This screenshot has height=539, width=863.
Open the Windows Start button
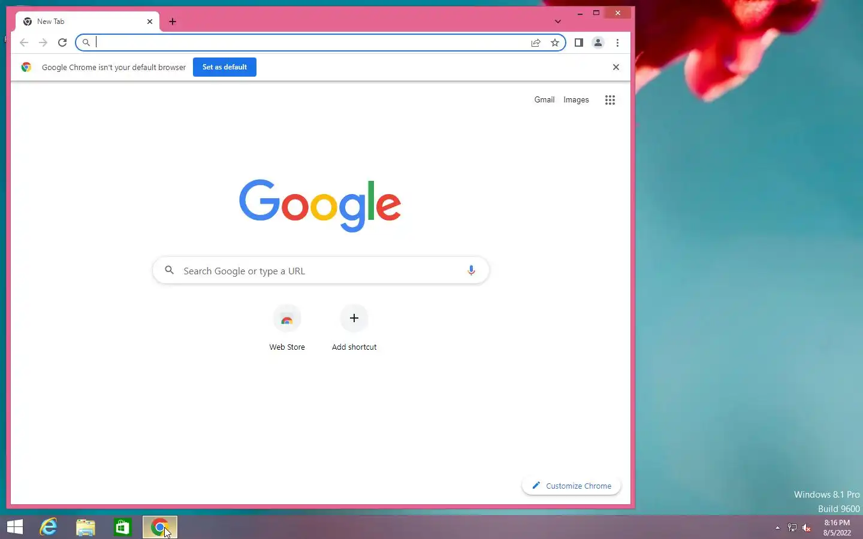tap(15, 527)
